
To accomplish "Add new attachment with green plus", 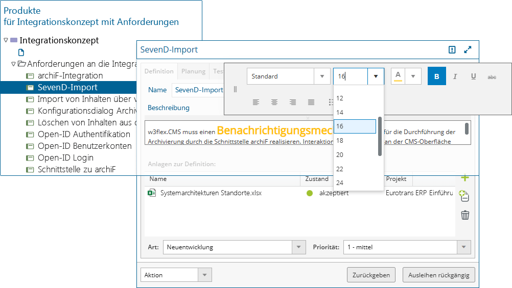I will pos(464,178).
